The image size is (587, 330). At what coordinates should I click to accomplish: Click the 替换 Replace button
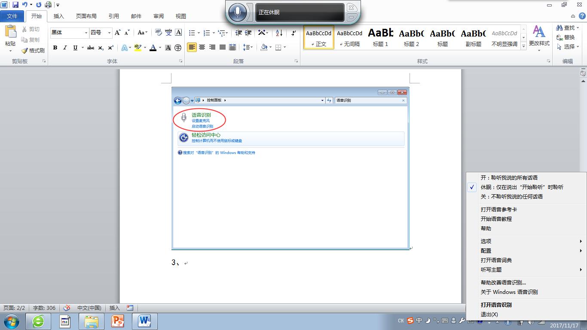coord(566,37)
